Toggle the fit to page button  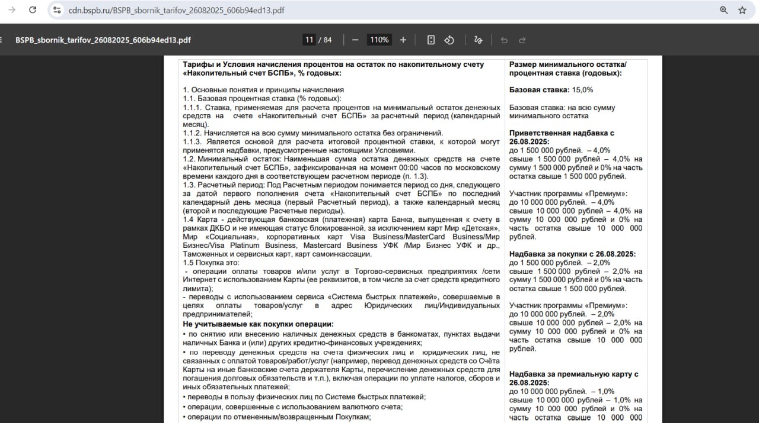click(431, 40)
